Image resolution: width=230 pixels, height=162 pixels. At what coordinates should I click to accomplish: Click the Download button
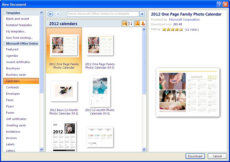(x=195, y=156)
